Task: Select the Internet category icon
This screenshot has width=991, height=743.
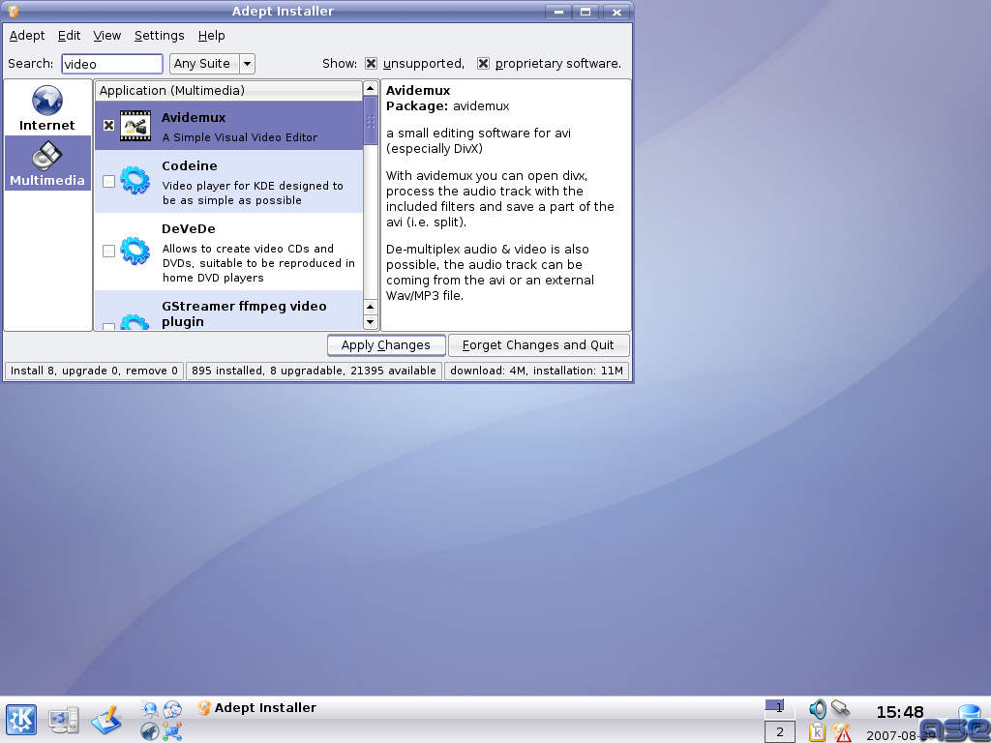Action: (x=47, y=101)
